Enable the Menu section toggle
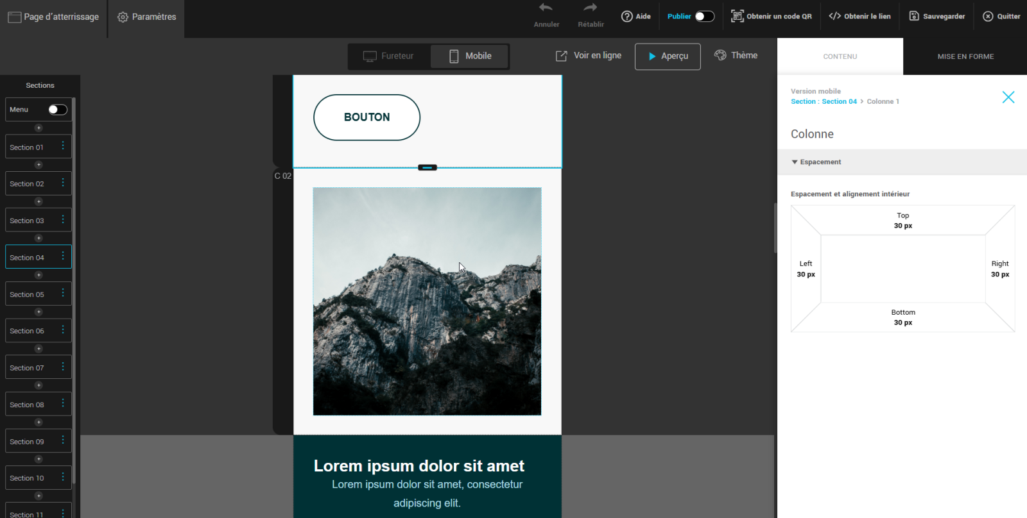This screenshot has width=1027, height=518. (58, 110)
